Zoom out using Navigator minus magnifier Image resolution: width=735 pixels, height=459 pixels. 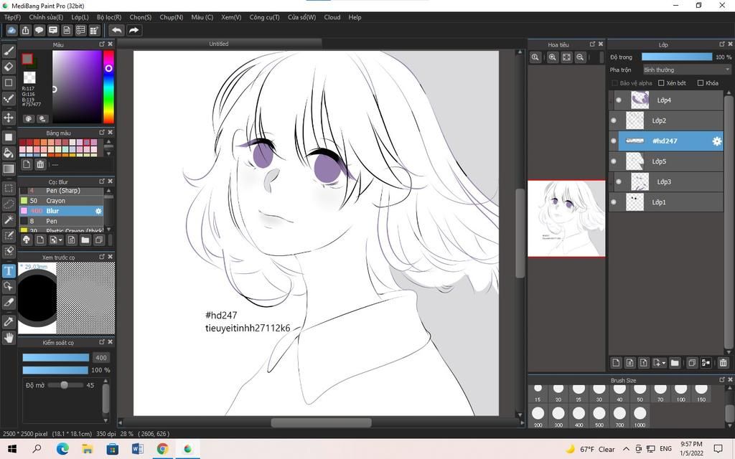tap(580, 57)
